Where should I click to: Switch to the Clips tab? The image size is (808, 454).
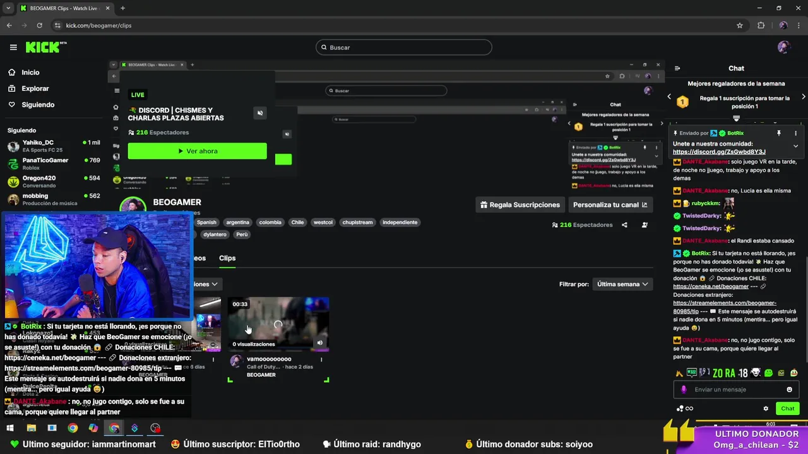[227, 258]
